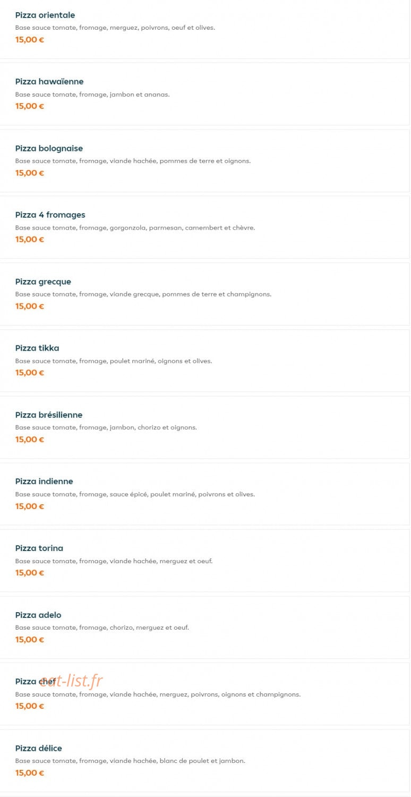The width and height of the screenshot is (411, 797).
Task: Select the Pizza torina entry
Action: [204, 561]
